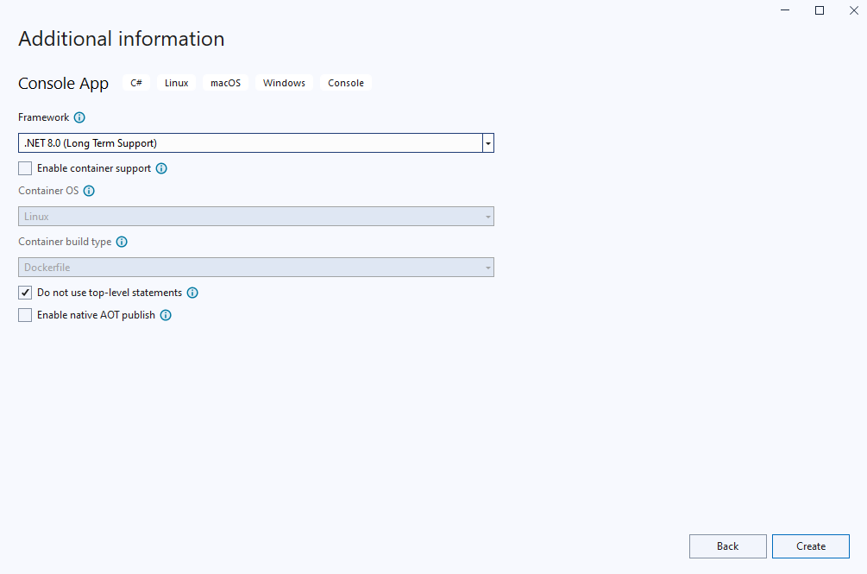Show info for Enable container support
This screenshot has height=574, width=867.
pos(161,169)
